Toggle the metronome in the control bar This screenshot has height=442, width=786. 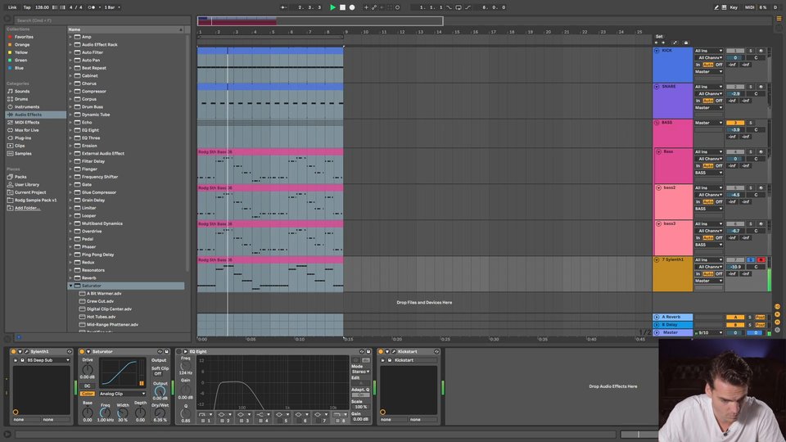92,7
